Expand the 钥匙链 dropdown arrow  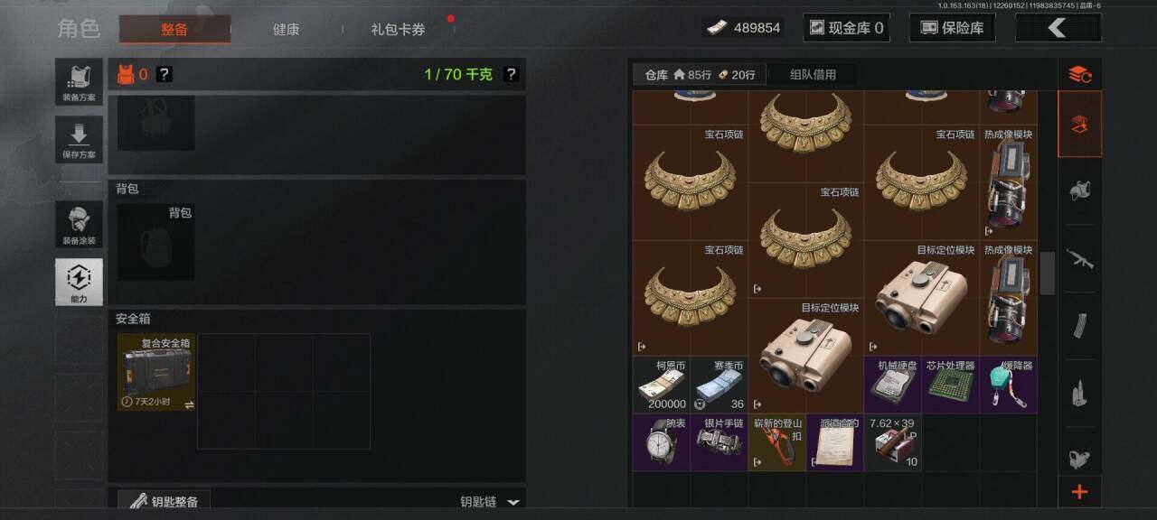[x=513, y=502]
